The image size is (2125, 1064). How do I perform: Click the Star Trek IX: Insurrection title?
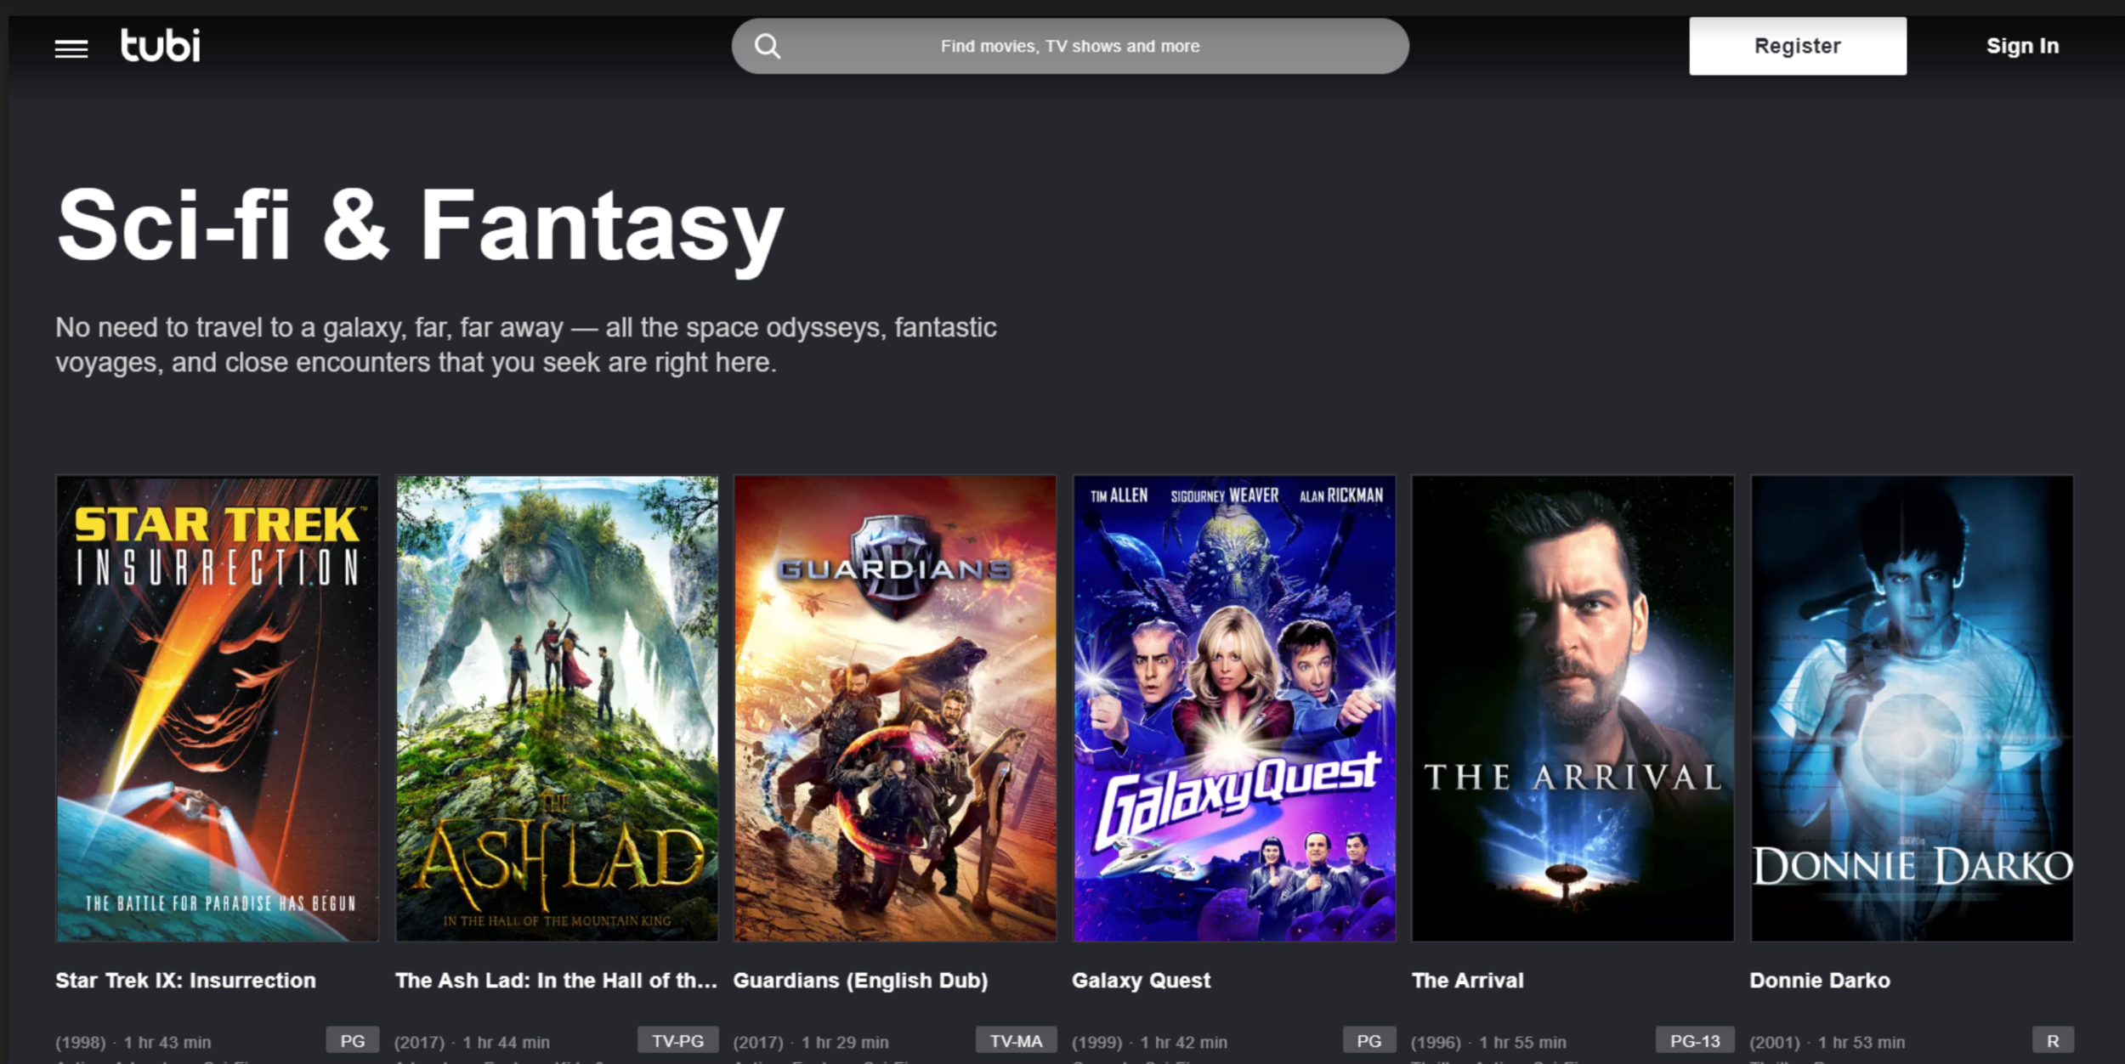[185, 980]
